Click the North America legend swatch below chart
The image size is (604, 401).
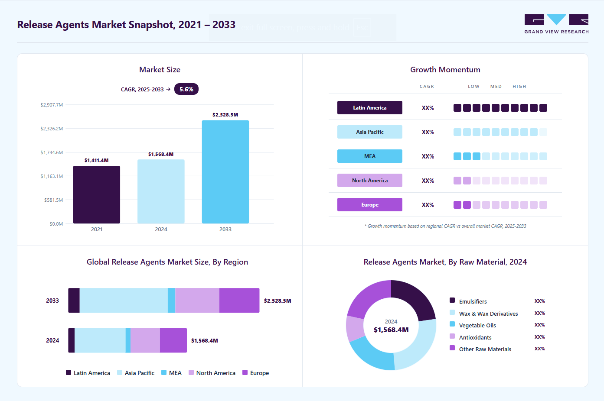point(191,372)
